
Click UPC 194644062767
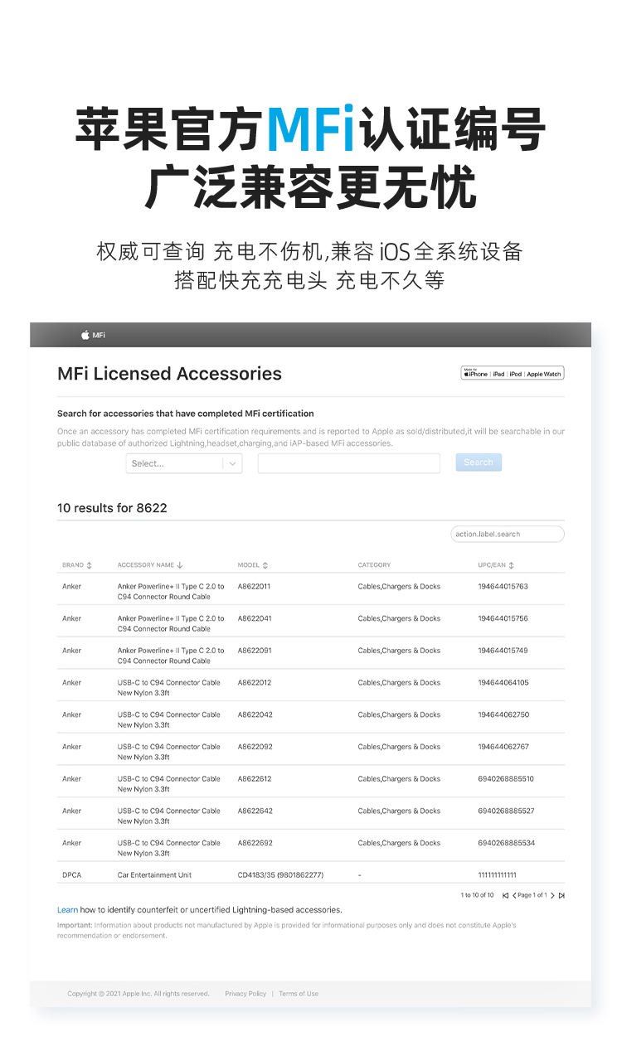coord(503,747)
